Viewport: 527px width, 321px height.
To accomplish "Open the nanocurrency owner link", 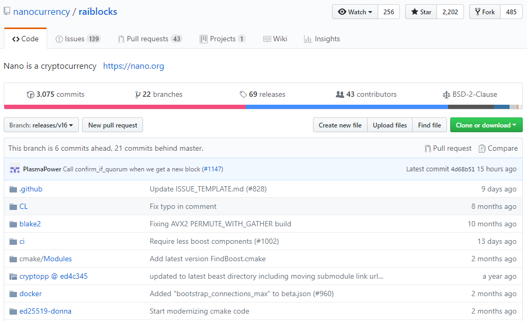I will (42, 12).
